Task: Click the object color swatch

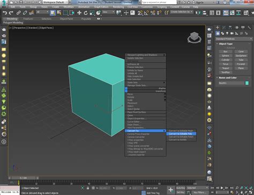Action: [x=247, y=83]
